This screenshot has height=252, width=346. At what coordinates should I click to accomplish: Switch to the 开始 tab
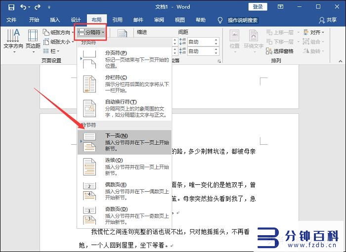[x=34, y=20]
